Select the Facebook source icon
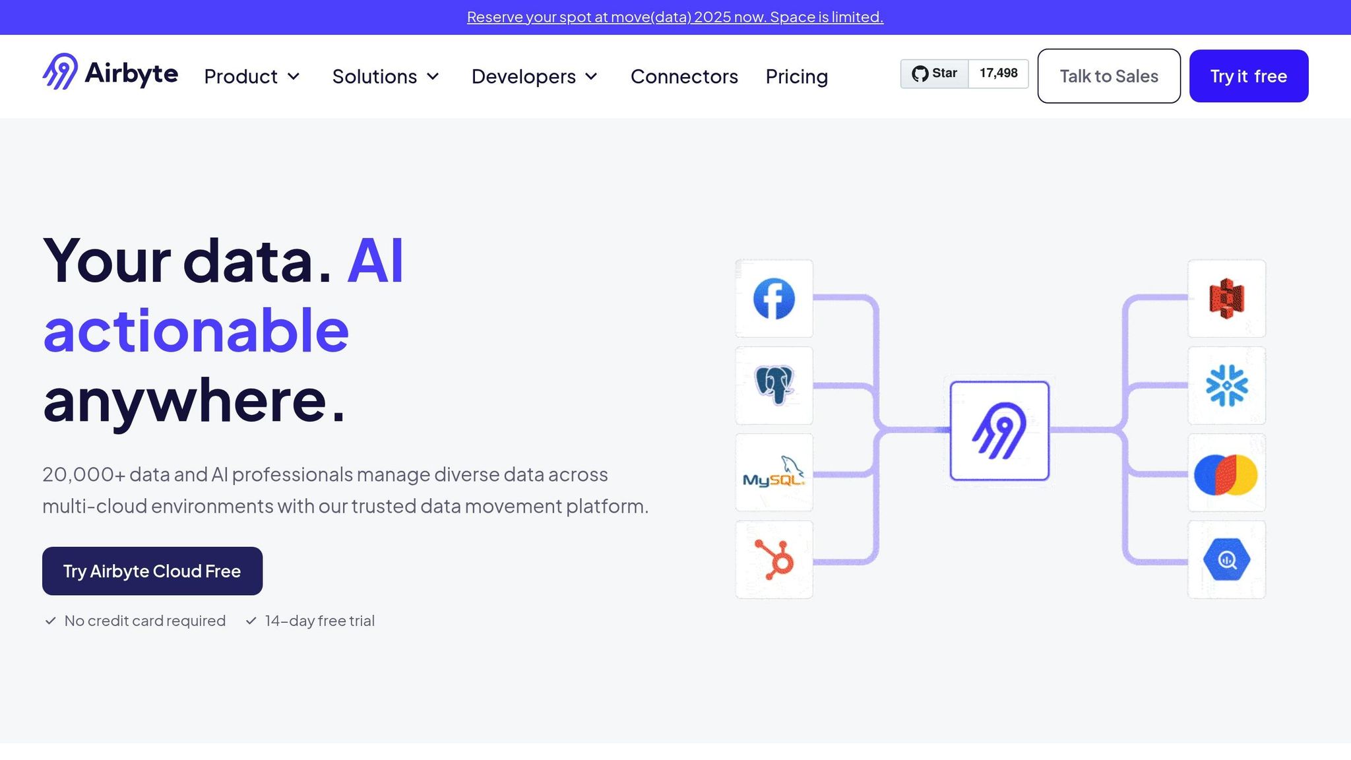This screenshot has width=1351, height=760. coord(774,299)
